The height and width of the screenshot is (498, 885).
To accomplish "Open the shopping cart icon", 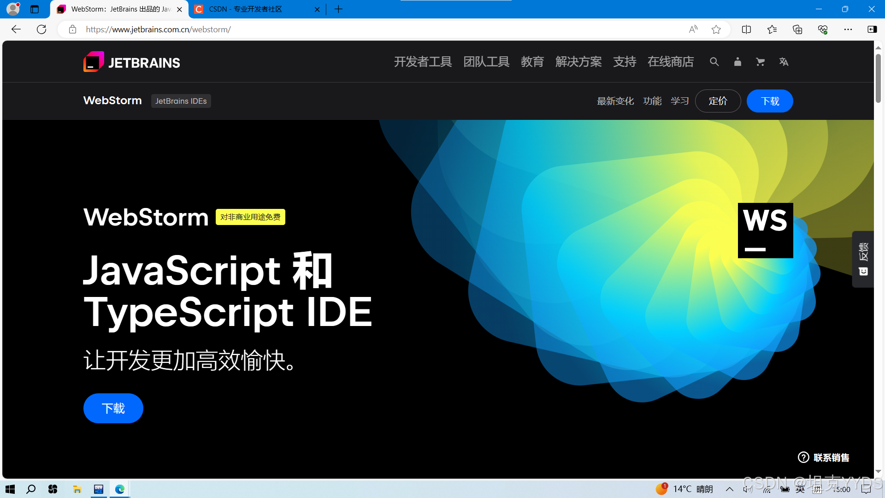I will 761,62.
